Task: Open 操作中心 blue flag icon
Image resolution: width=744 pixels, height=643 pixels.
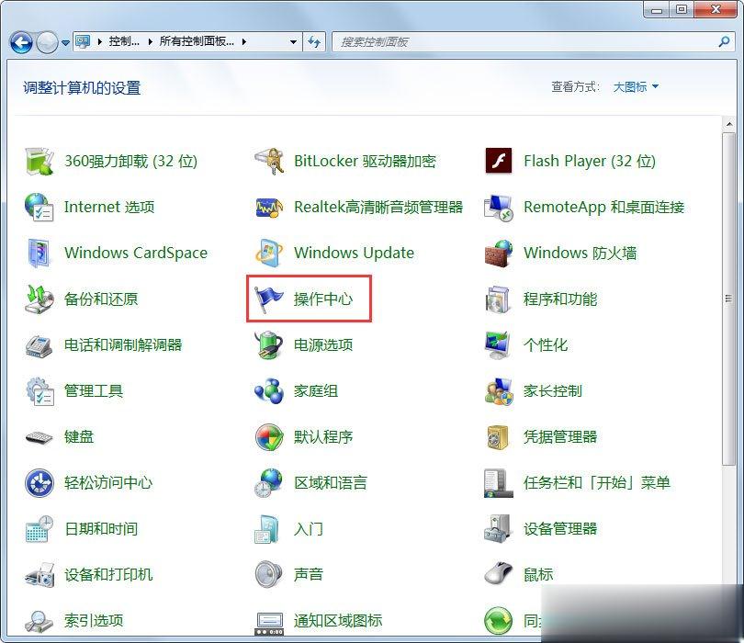Action: [x=269, y=299]
